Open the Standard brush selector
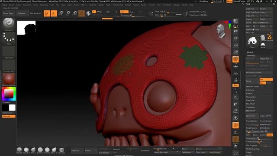 click(x=9, y=24)
